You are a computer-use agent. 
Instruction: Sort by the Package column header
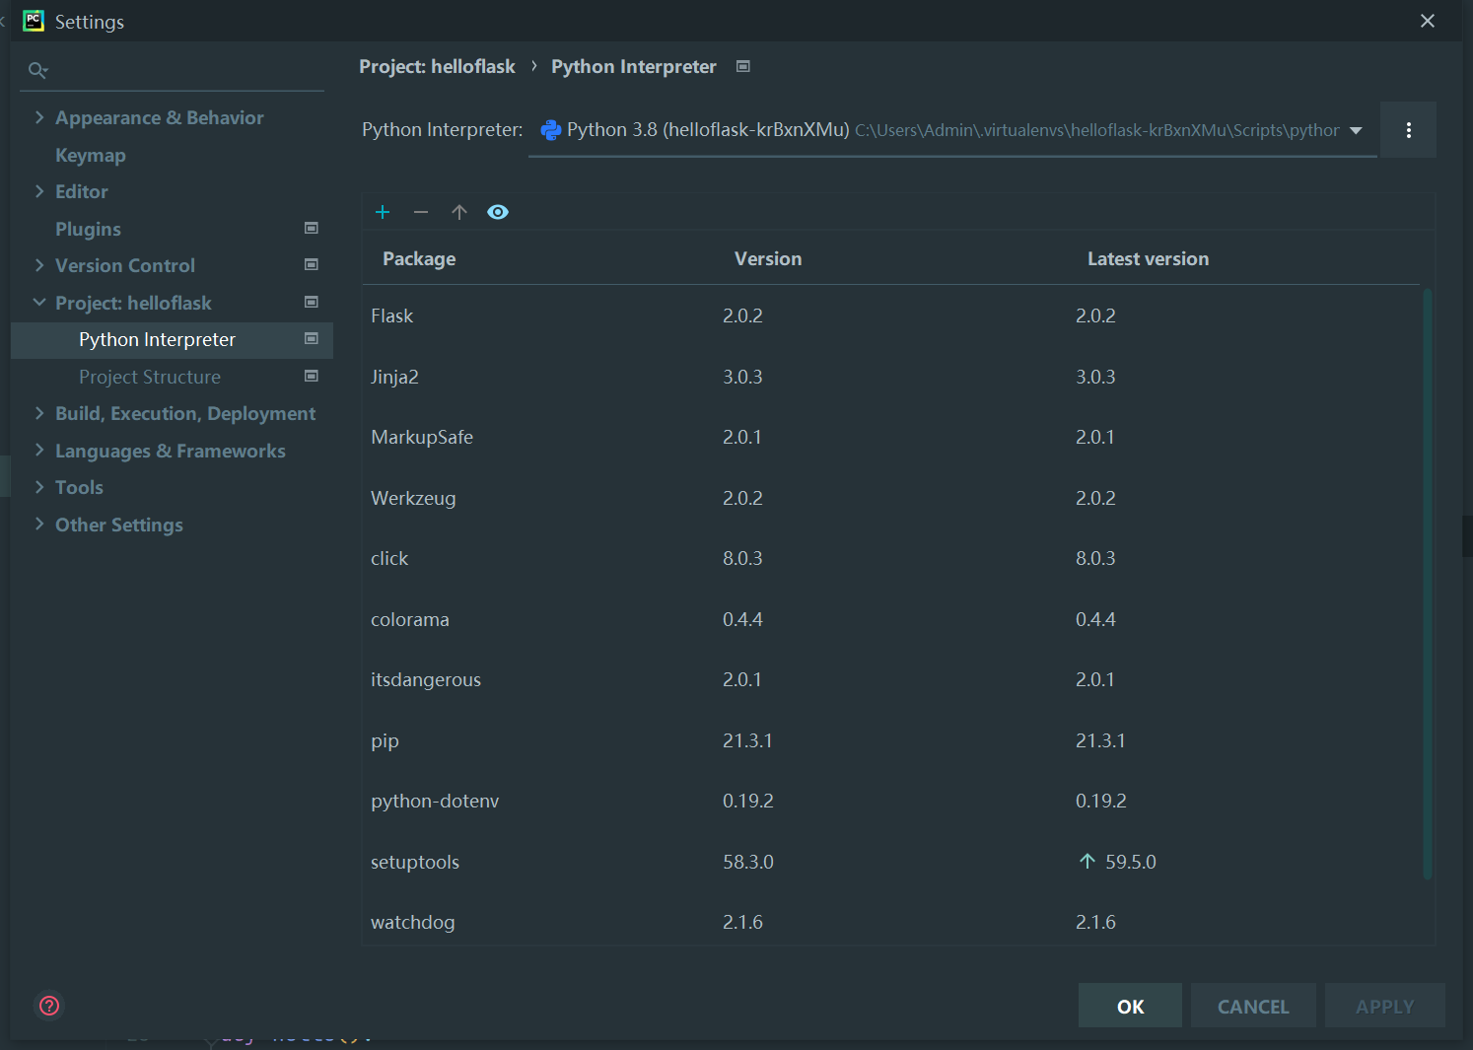419,258
